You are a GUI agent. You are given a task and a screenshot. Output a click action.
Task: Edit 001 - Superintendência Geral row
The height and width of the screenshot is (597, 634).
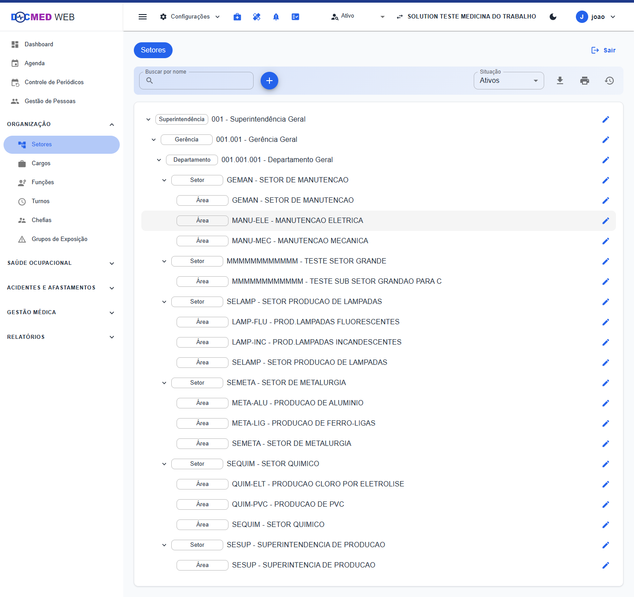tap(606, 119)
